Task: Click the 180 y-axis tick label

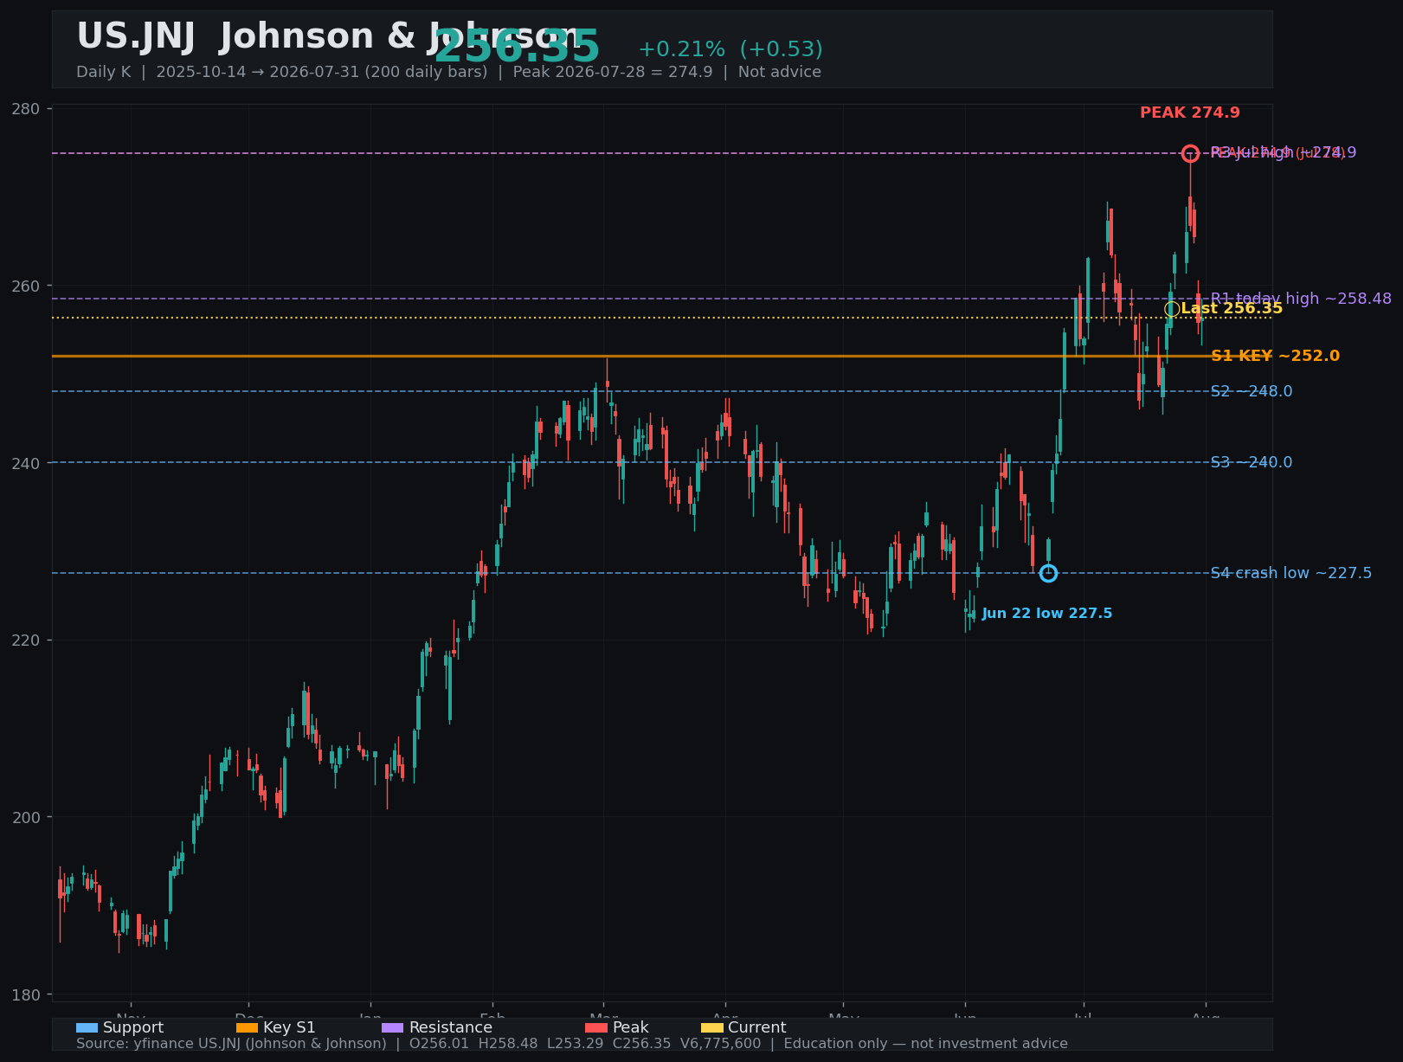Action: 26,994
